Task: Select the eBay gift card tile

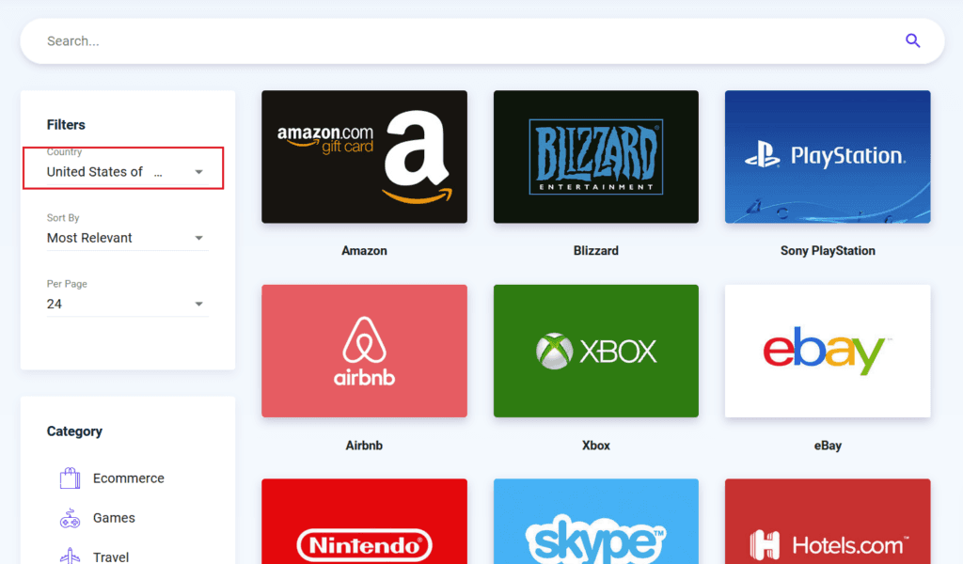Action: 828,351
